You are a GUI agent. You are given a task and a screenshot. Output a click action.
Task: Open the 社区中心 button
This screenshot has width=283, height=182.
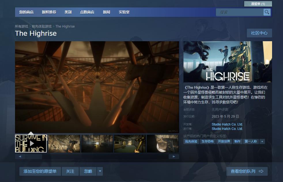pyautogui.click(x=259, y=33)
